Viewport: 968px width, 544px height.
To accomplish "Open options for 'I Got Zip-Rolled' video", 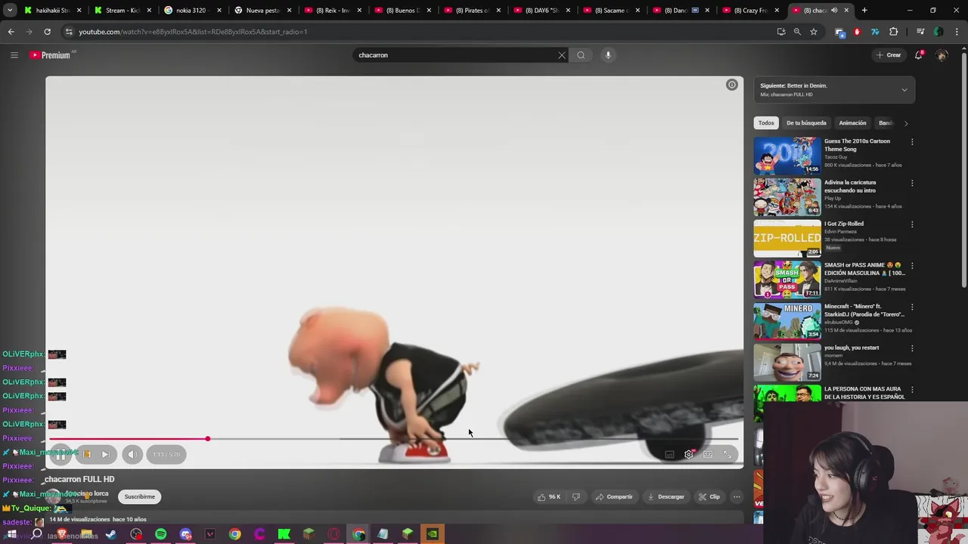I will (x=912, y=224).
